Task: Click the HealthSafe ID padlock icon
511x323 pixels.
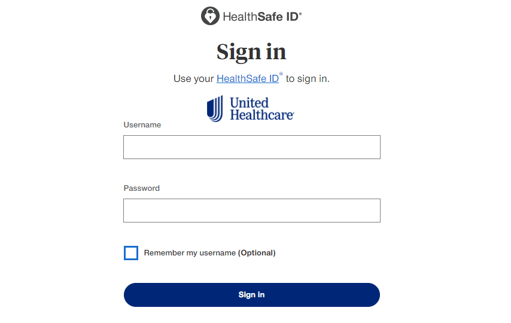Action: (210, 16)
